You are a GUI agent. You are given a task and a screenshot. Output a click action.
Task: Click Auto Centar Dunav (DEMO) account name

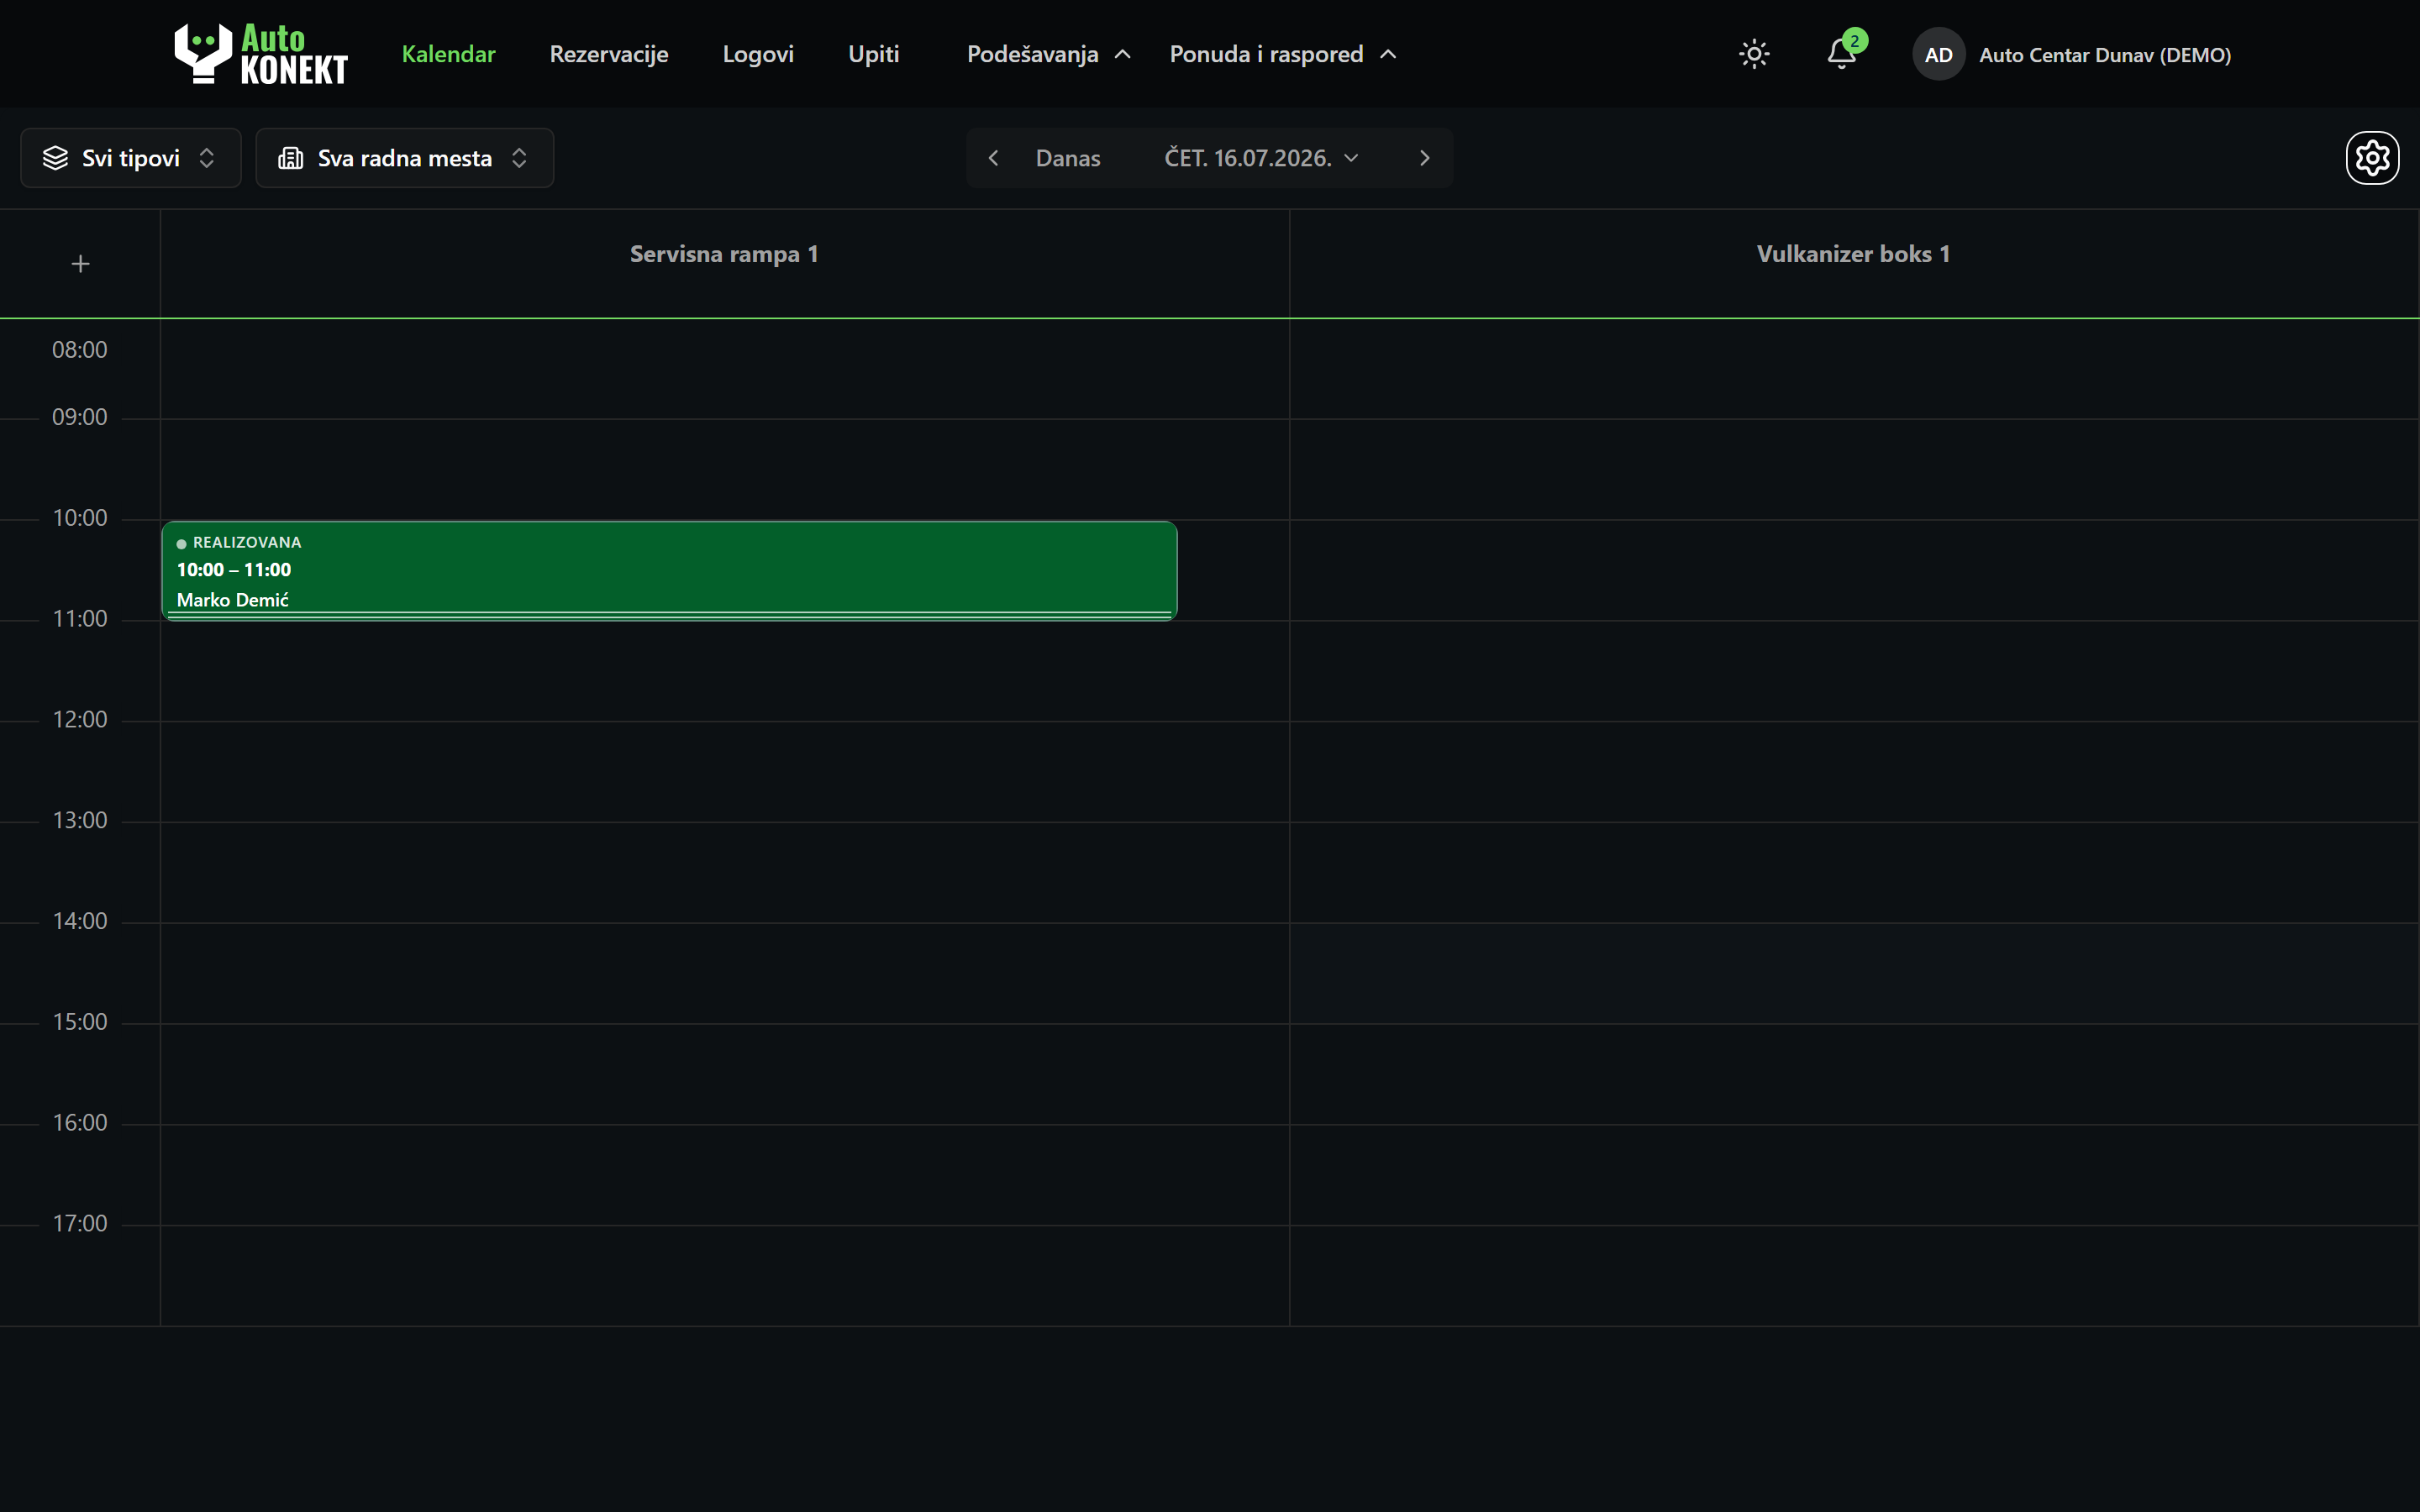click(2105, 55)
